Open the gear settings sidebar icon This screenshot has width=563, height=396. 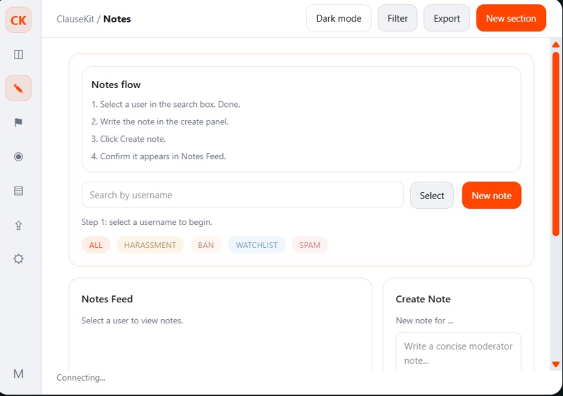click(x=18, y=259)
